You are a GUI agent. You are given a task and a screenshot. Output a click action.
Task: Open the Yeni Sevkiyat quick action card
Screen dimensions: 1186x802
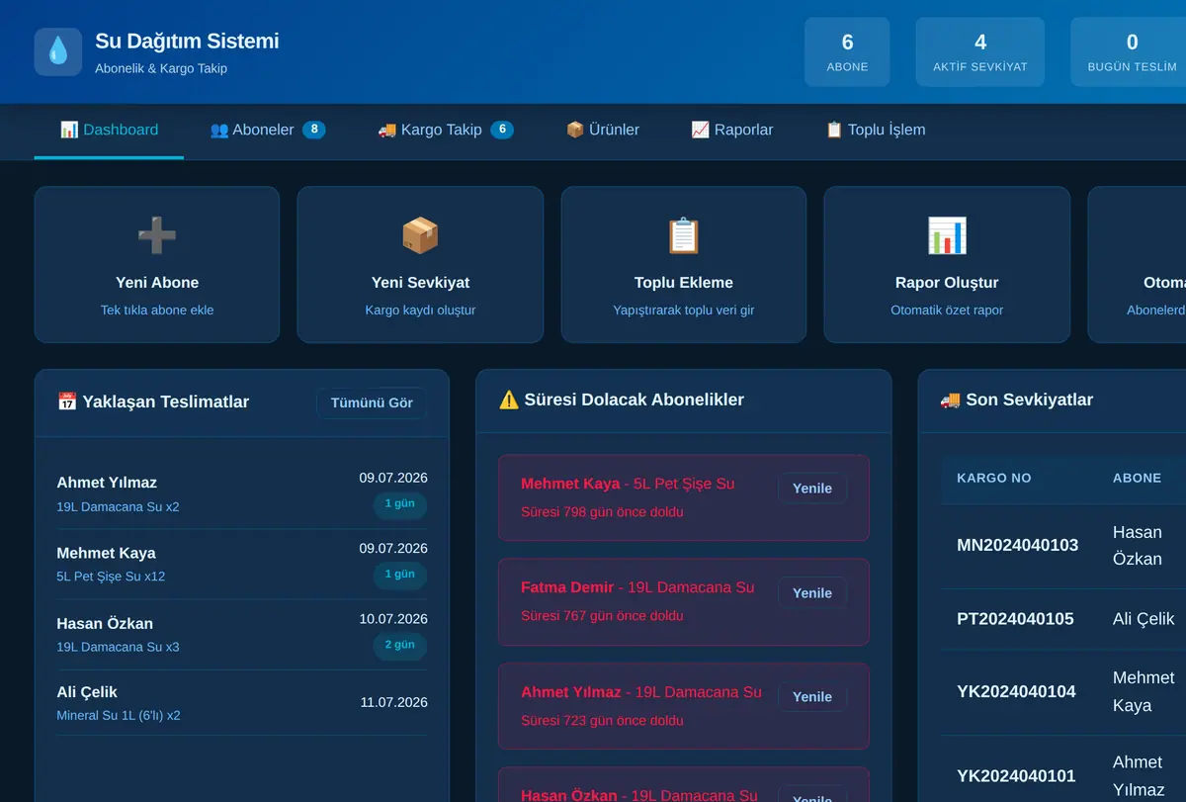420,265
